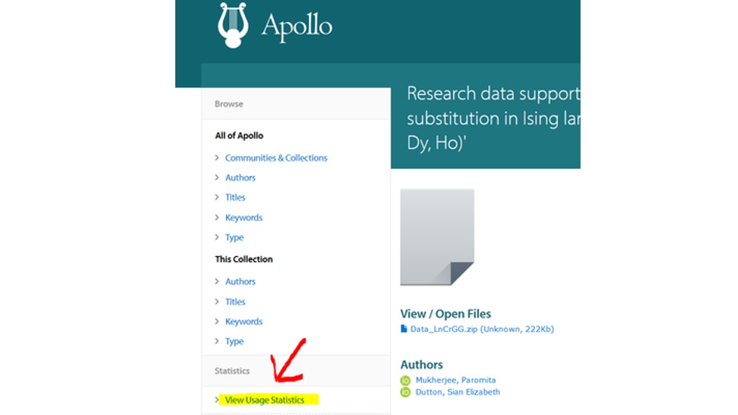738x415 pixels.
Task: Click the Statistics sidebar heading
Action: [232, 371]
